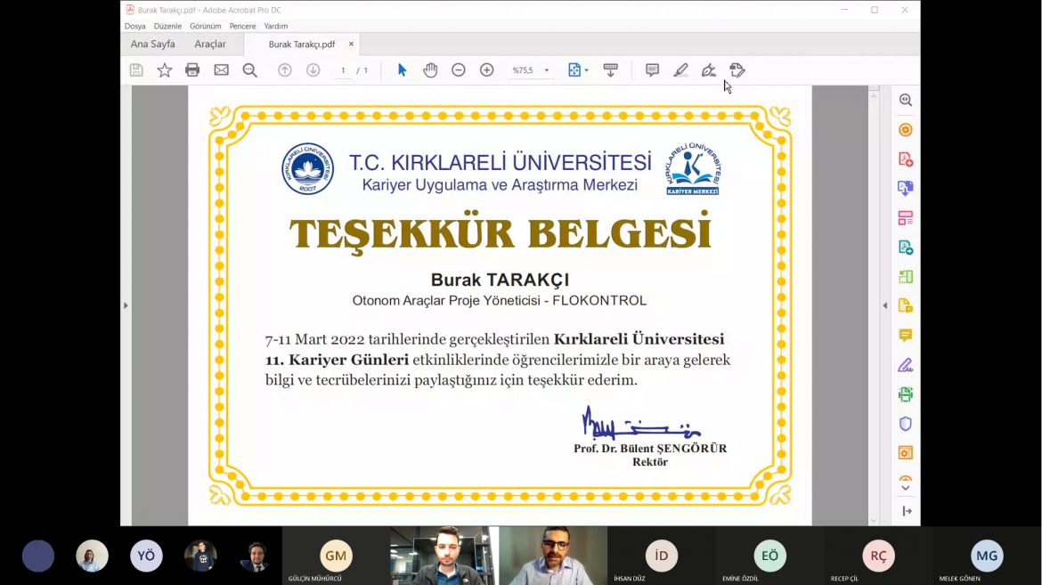1042x585 pixels.
Task: Click the Save file icon in toolbar
Action: [136, 69]
